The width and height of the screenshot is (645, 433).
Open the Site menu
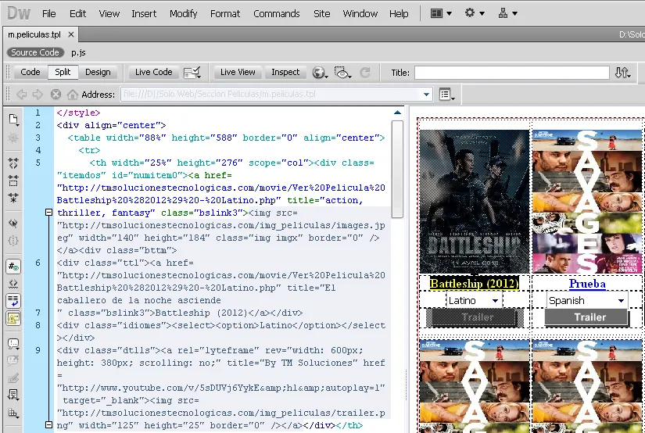coord(321,13)
